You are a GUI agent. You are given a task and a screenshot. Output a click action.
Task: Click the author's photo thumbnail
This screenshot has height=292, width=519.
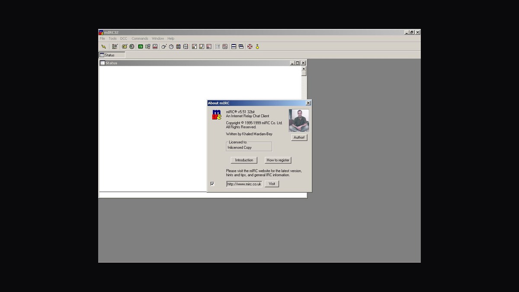coord(299,121)
